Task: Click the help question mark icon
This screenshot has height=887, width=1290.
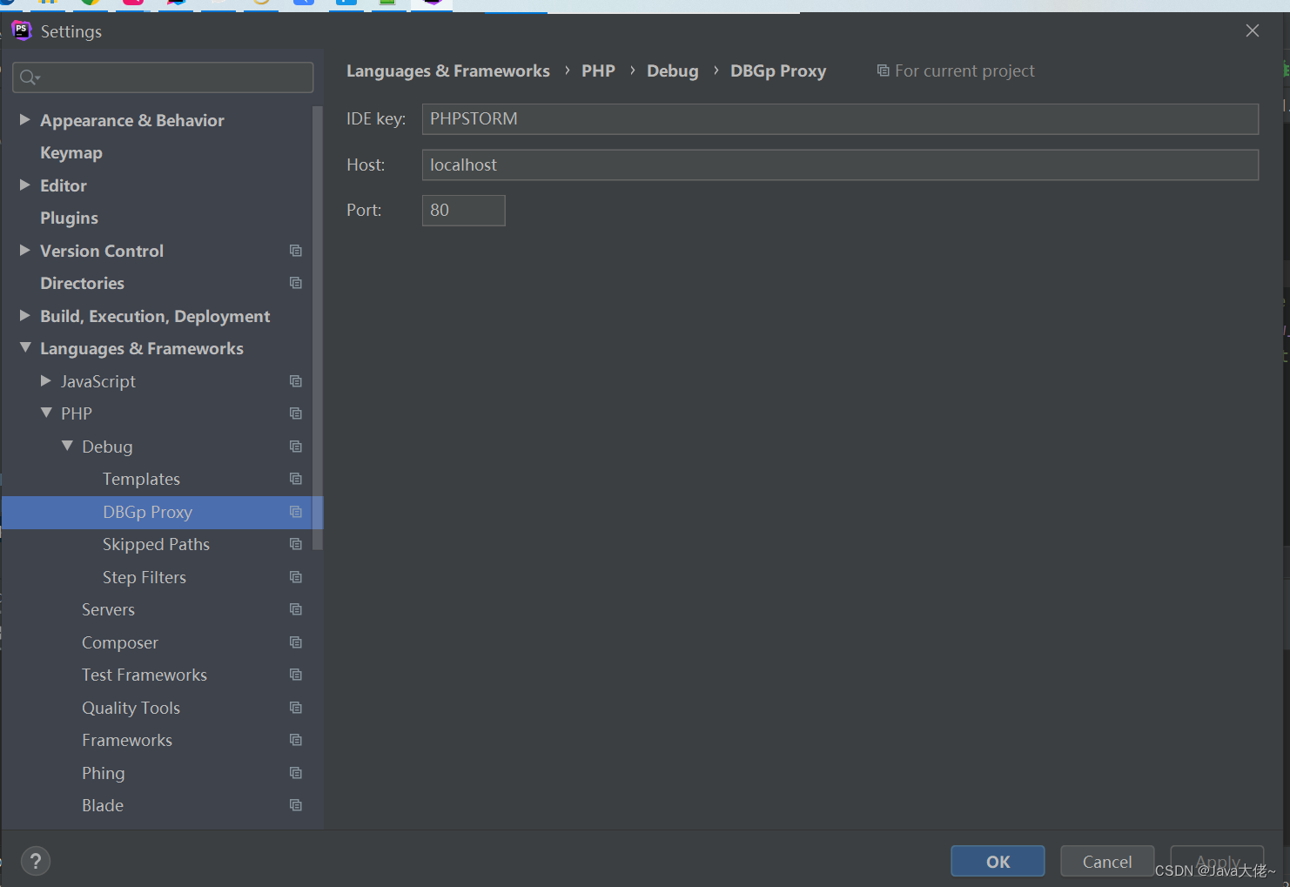Action: 36,861
